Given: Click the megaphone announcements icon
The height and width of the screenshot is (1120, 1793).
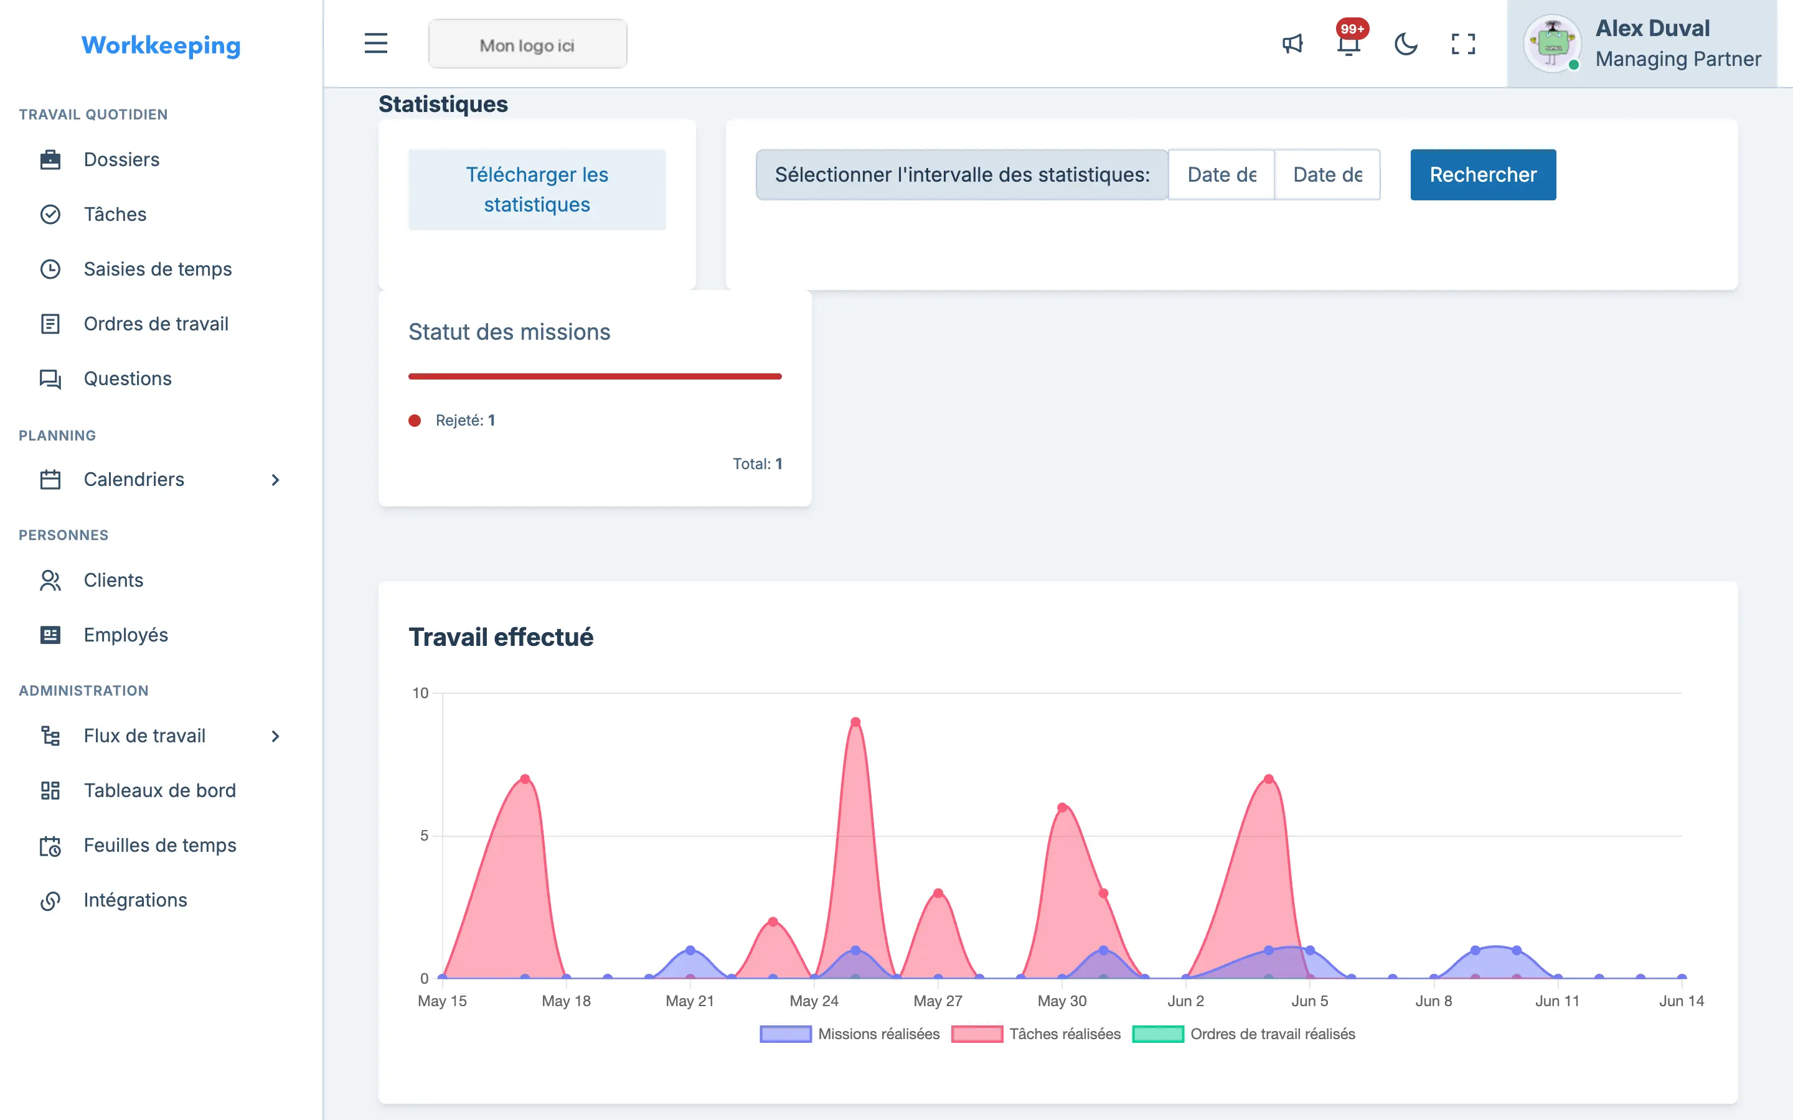Looking at the screenshot, I should point(1292,44).
